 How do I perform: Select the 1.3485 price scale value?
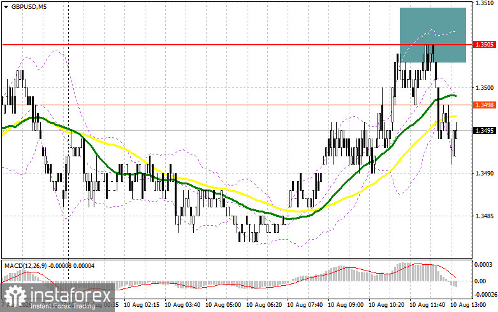click(x=485, y=216)
